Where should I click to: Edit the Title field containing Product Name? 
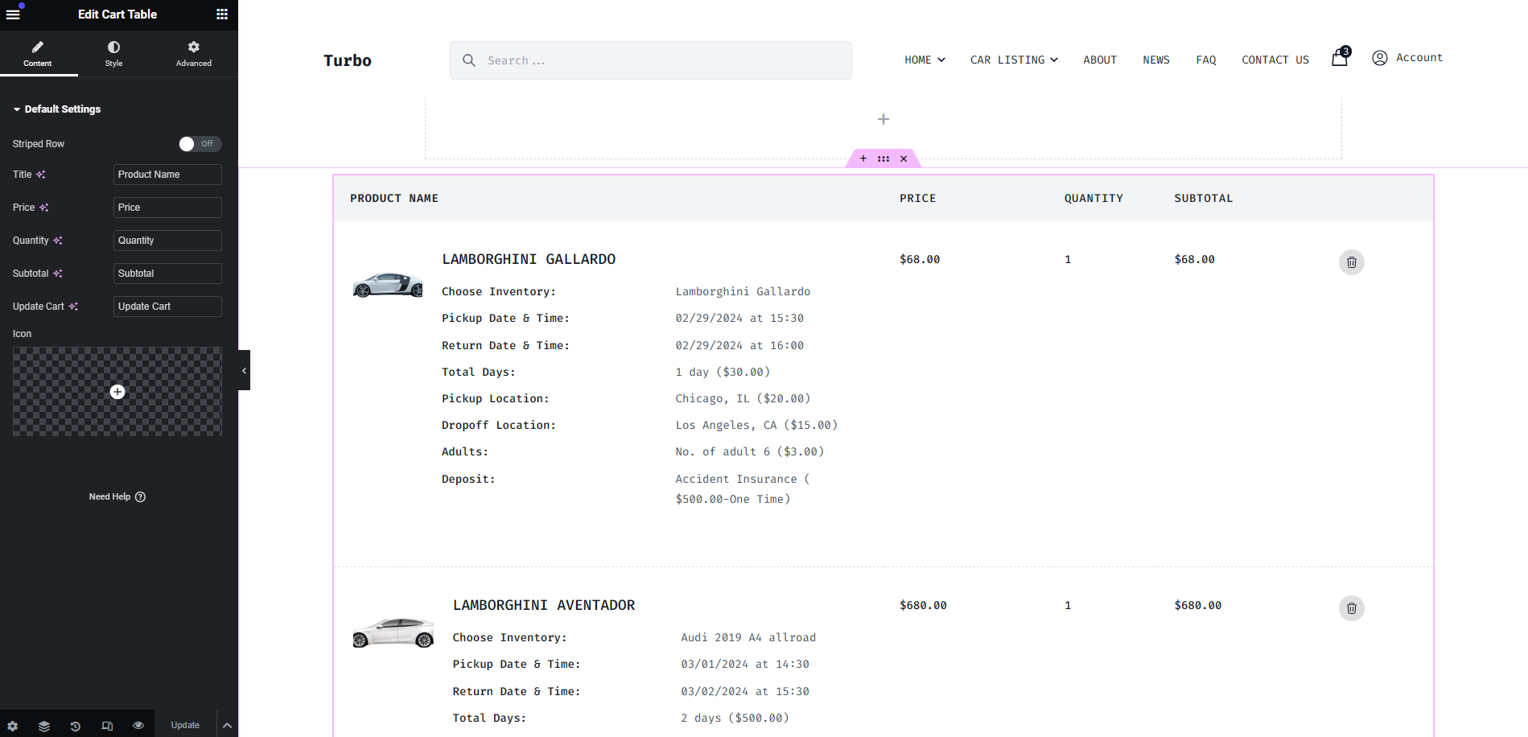pyautogui.click(x=167, y=175)
